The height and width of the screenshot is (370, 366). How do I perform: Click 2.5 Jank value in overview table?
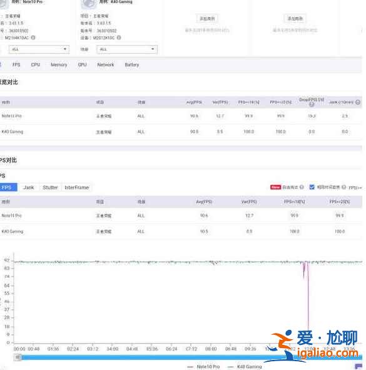pos(345,116)
